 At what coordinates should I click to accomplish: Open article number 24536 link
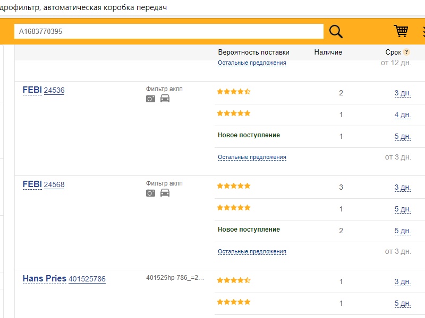(x=54, y=91)
